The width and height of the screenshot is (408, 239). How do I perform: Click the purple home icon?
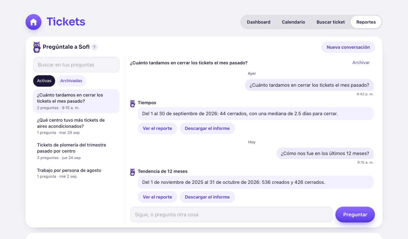click(x=33, y=22)
